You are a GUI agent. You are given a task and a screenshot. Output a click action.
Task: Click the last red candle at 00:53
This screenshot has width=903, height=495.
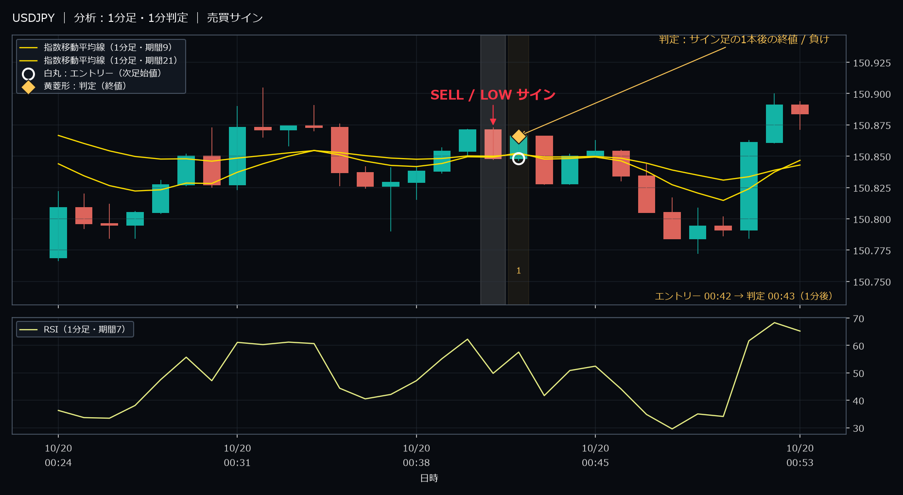pyautogui.click(x=800, y=110)
